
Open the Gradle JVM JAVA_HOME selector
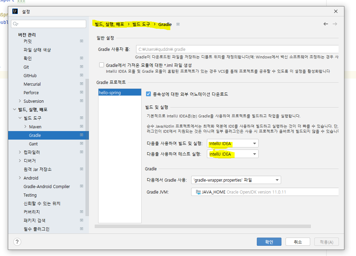tap(265, 192)
